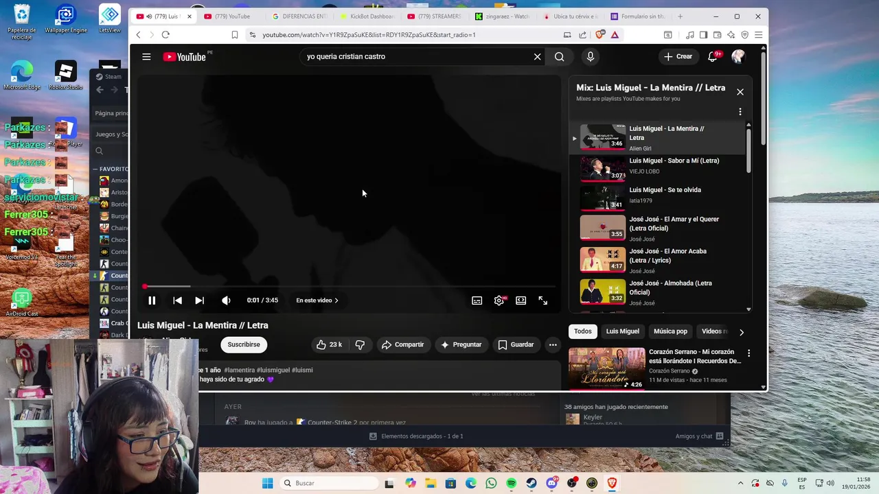The image size is (879, 494).
Task: Click the Preguntar button
Action: coord(461,344)
